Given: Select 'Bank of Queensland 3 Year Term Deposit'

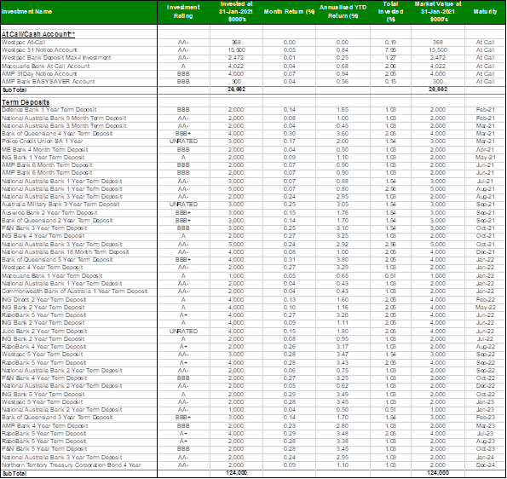Looking at the screenshot, I should point(57,418).
